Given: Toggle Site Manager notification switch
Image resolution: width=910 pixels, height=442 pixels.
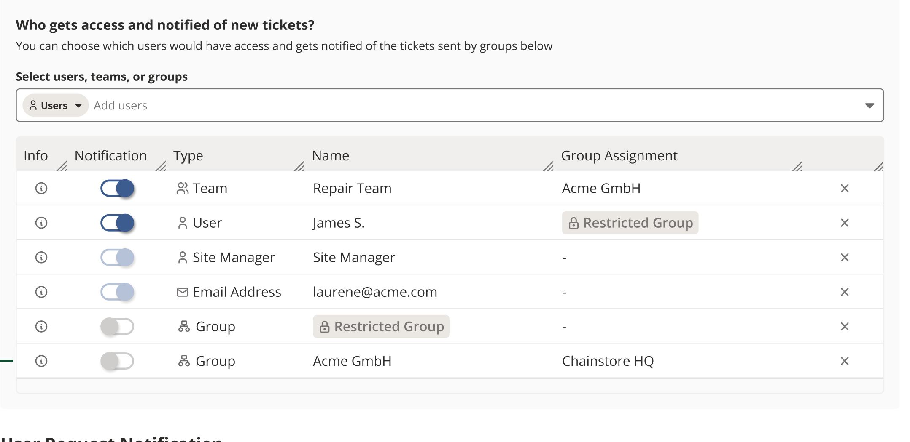Looking at the screenshot, I should point(117,257).
